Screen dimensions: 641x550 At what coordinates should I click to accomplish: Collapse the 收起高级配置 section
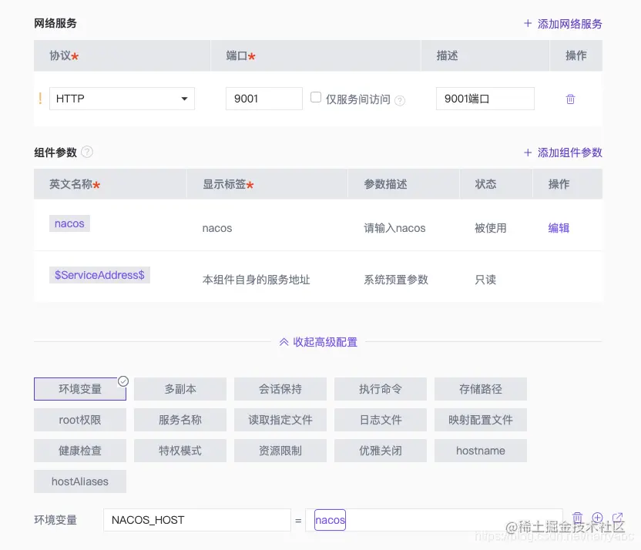coord(325,342)
